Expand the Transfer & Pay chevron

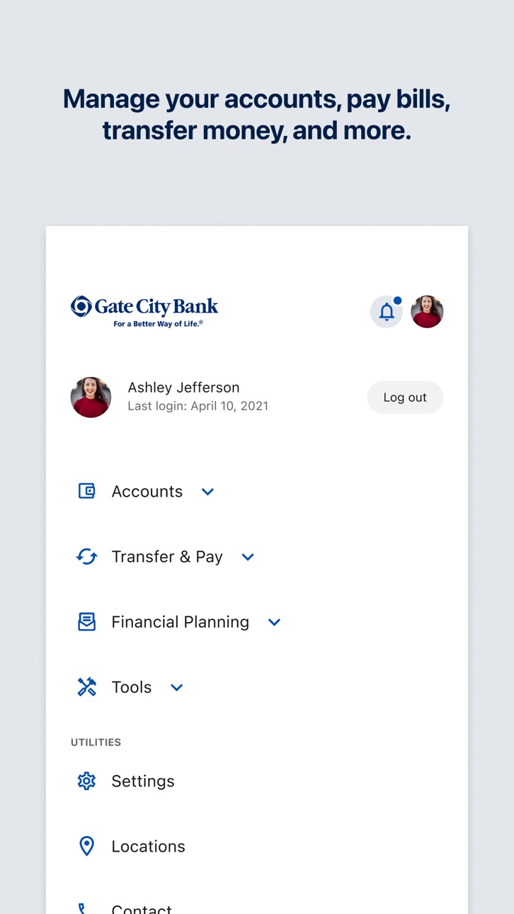(248, 557)
